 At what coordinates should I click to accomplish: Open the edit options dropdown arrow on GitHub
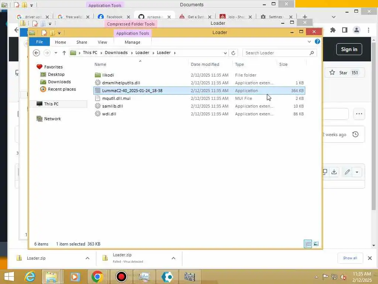[x=357, y=172]
